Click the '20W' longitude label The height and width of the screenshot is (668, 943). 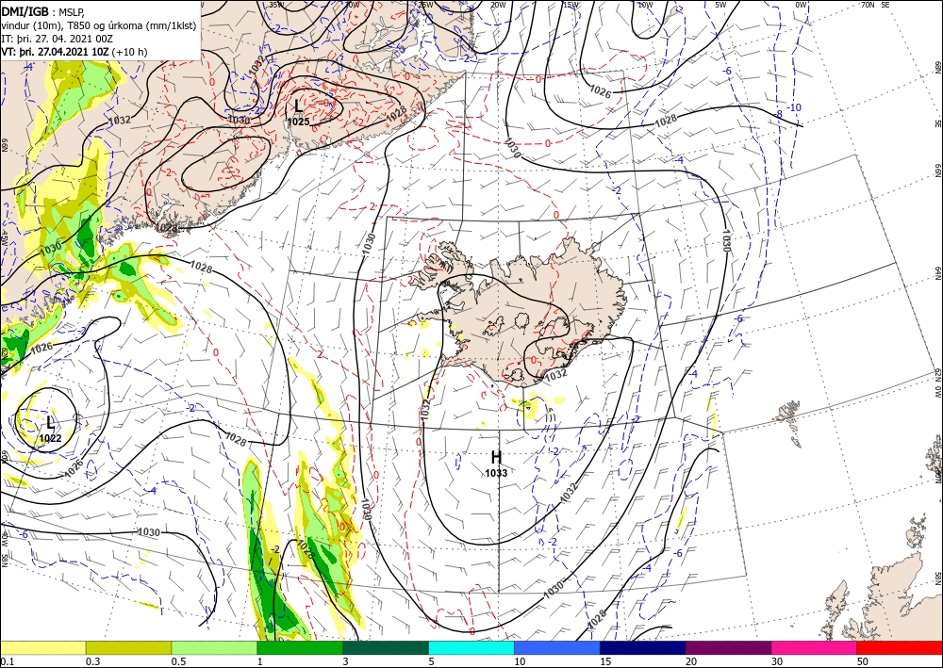pos(498,5)
